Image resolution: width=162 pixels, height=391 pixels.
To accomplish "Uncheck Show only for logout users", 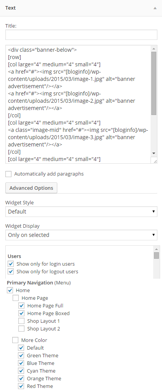I will click(11, 271).
